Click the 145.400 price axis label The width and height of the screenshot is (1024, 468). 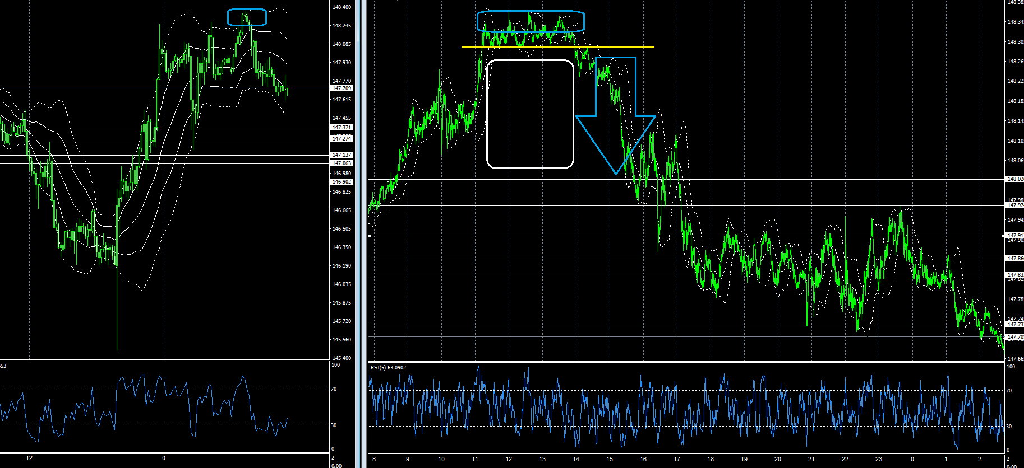click(342, 358)
